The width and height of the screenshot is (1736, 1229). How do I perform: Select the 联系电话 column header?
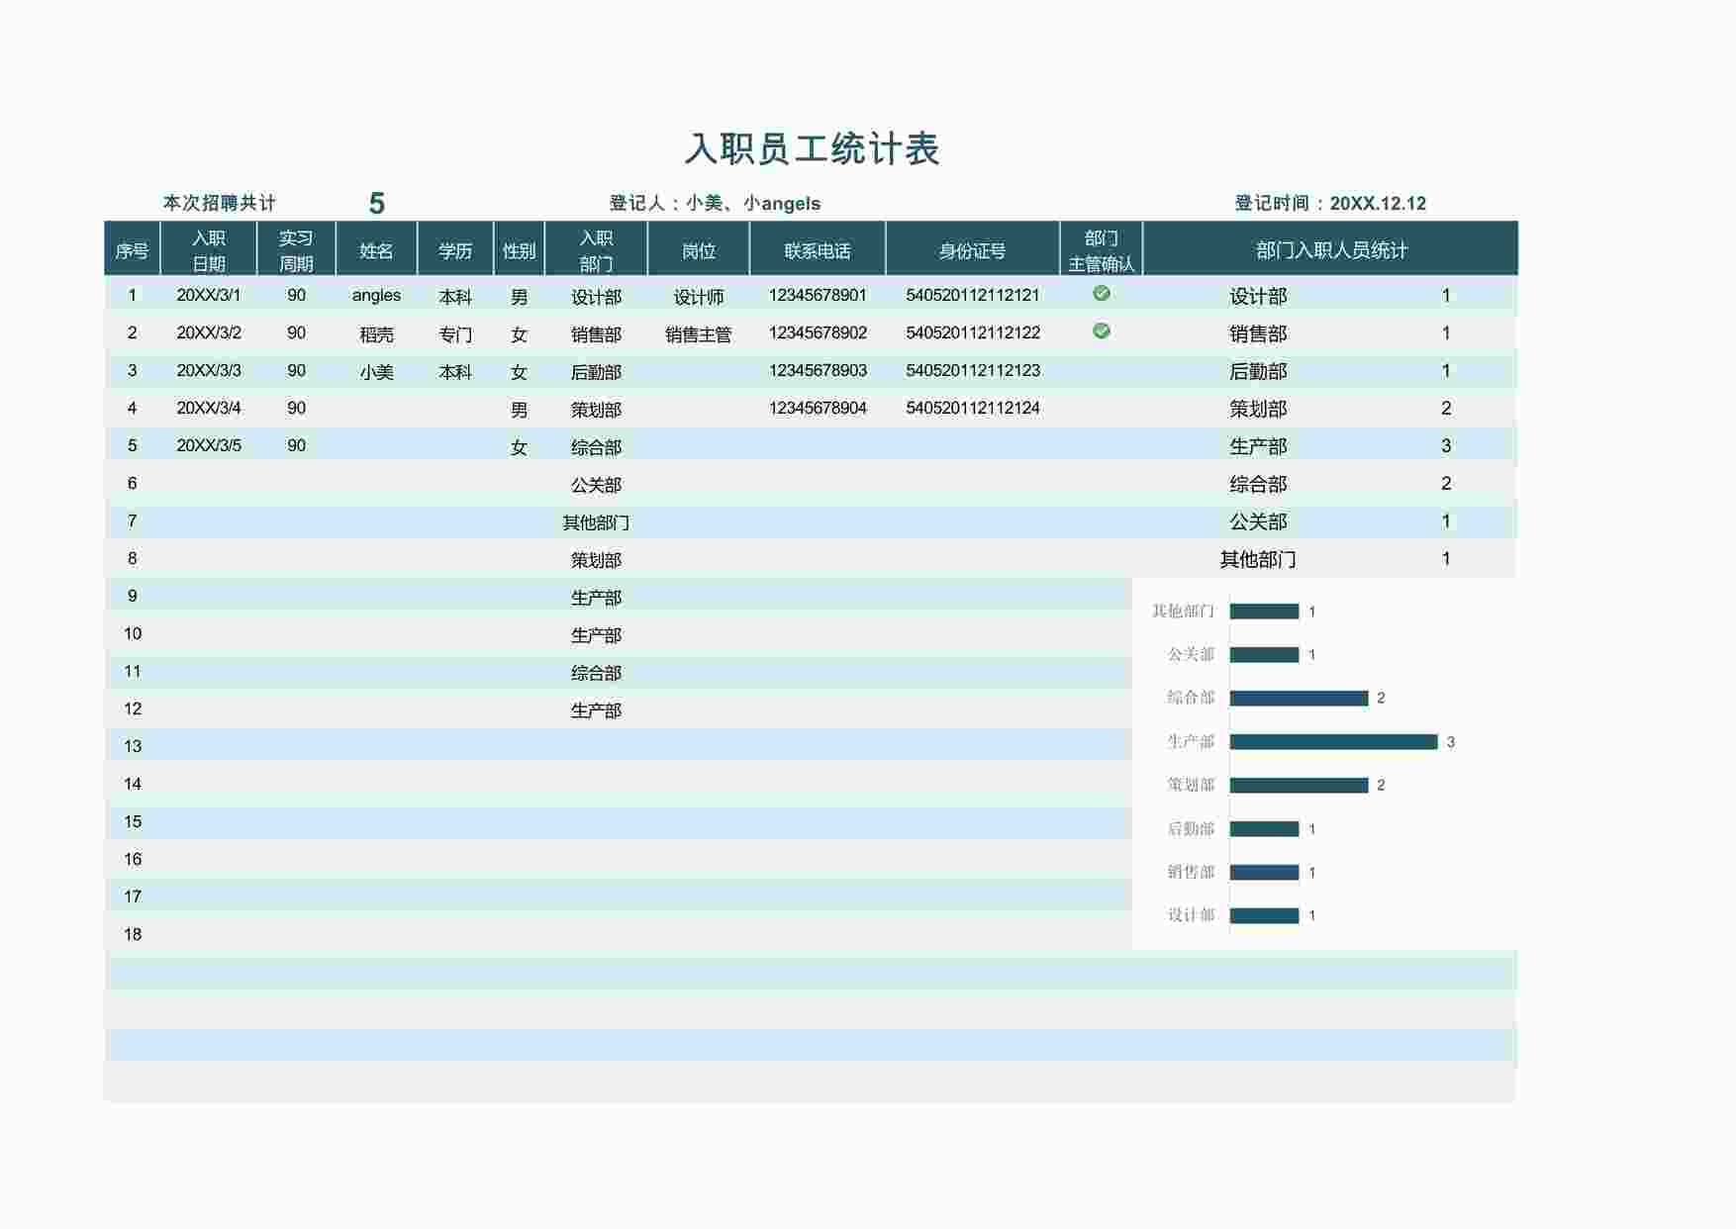pyautogui.click(x=818, y=250)
